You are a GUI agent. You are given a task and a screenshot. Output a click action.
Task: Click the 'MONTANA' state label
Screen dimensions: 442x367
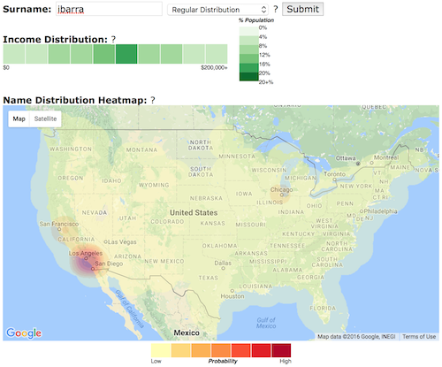[x=141, y=149]
